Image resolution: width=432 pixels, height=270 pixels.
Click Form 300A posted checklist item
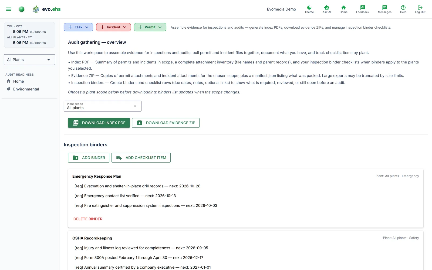pos(139,258)
